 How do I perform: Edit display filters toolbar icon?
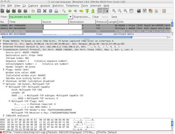[x=145, y=11]
